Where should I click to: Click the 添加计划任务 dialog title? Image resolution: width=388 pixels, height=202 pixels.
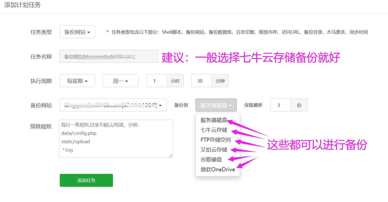(x=23, y=5)
